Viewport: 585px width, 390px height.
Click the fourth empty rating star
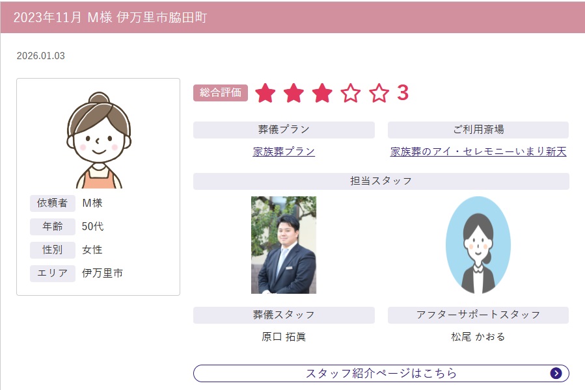[351, 93]
